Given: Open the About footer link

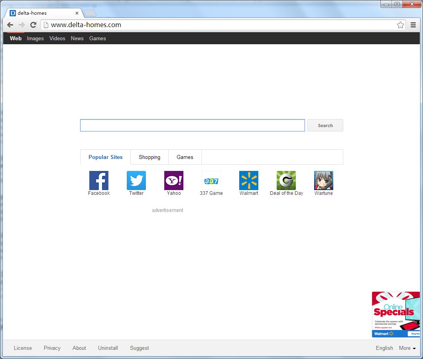Looking at the screenshot, I should [79, 348].
